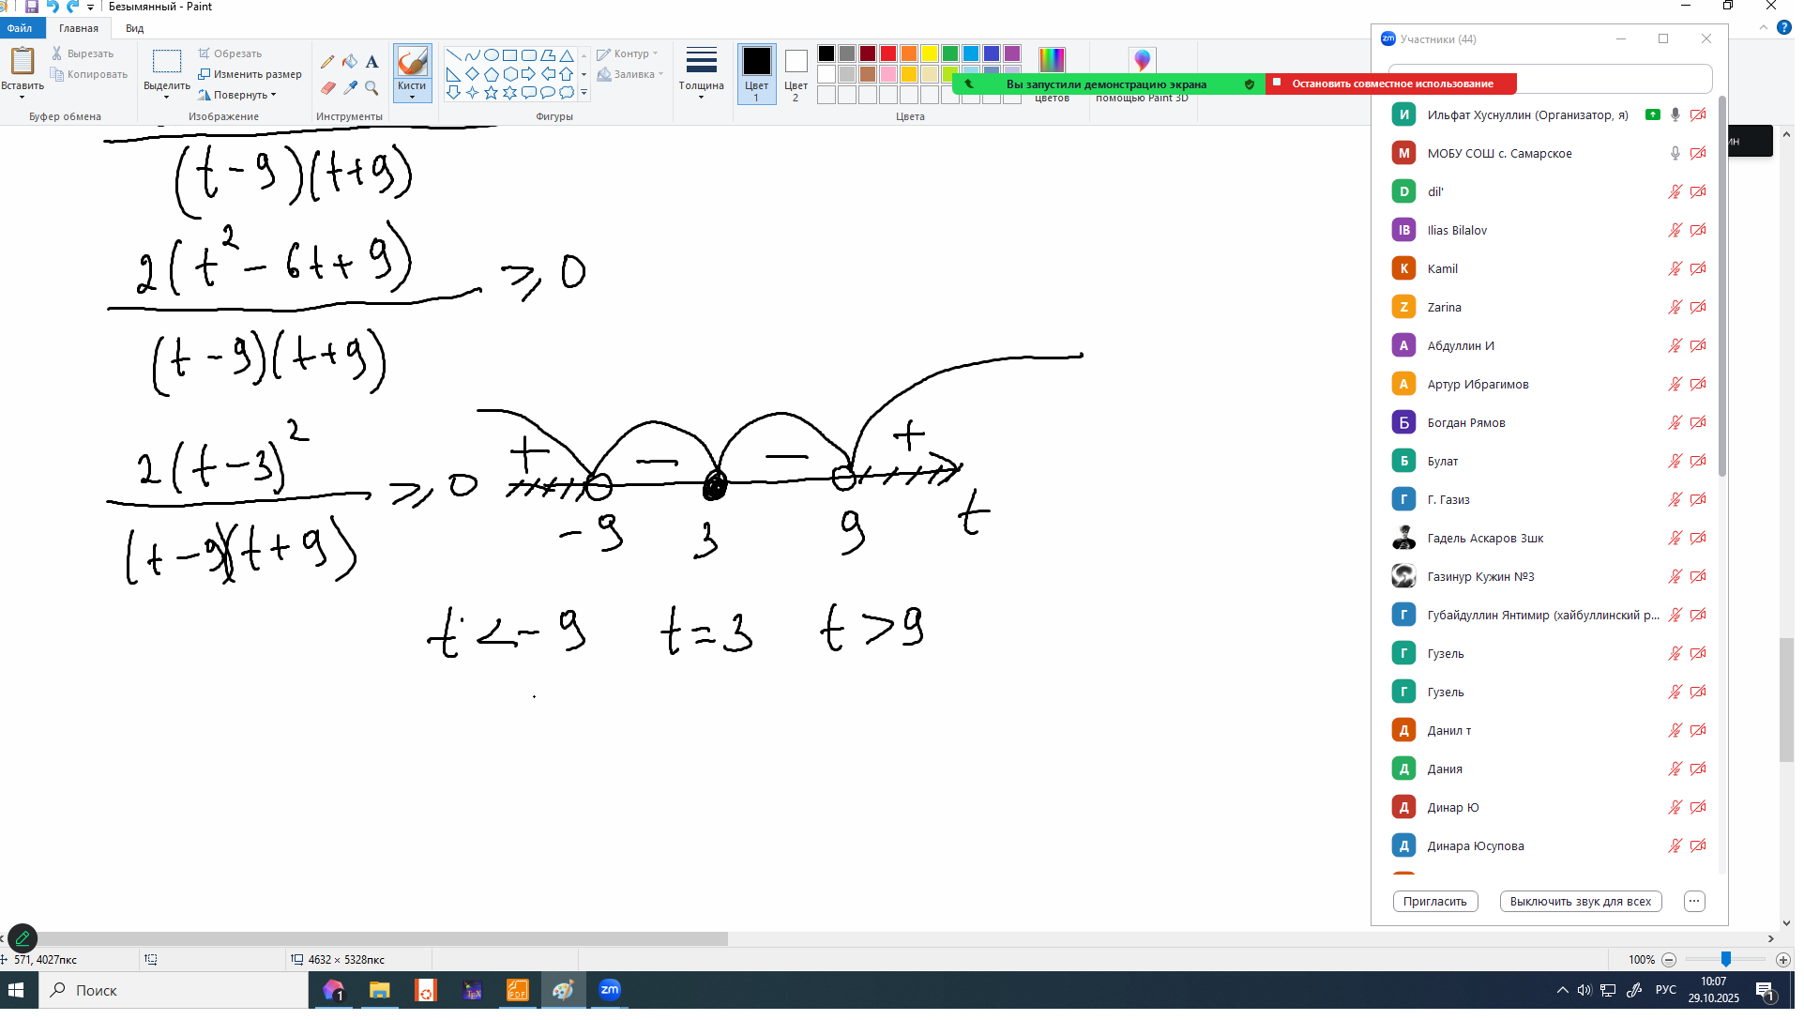Viewport: 1804px width, 1020px height.
Task: Toggle microphone for МОБУ СОШ с. Самарское
Action: (x=1675, y=154)
